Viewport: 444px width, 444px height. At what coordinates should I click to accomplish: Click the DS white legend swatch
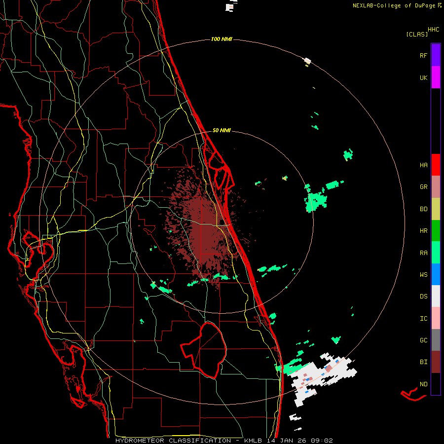[x=436, y=296]
